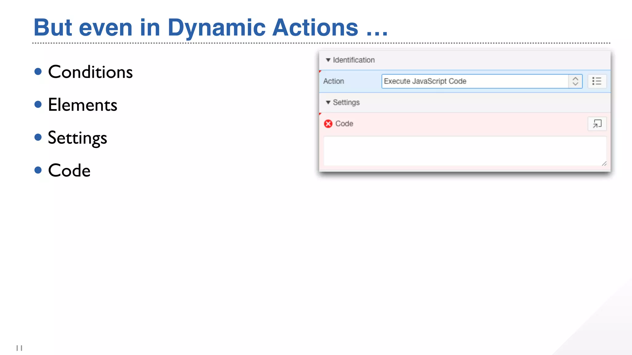Click the Action field label
Screen dimensions: 632x355
coord(334,81)
